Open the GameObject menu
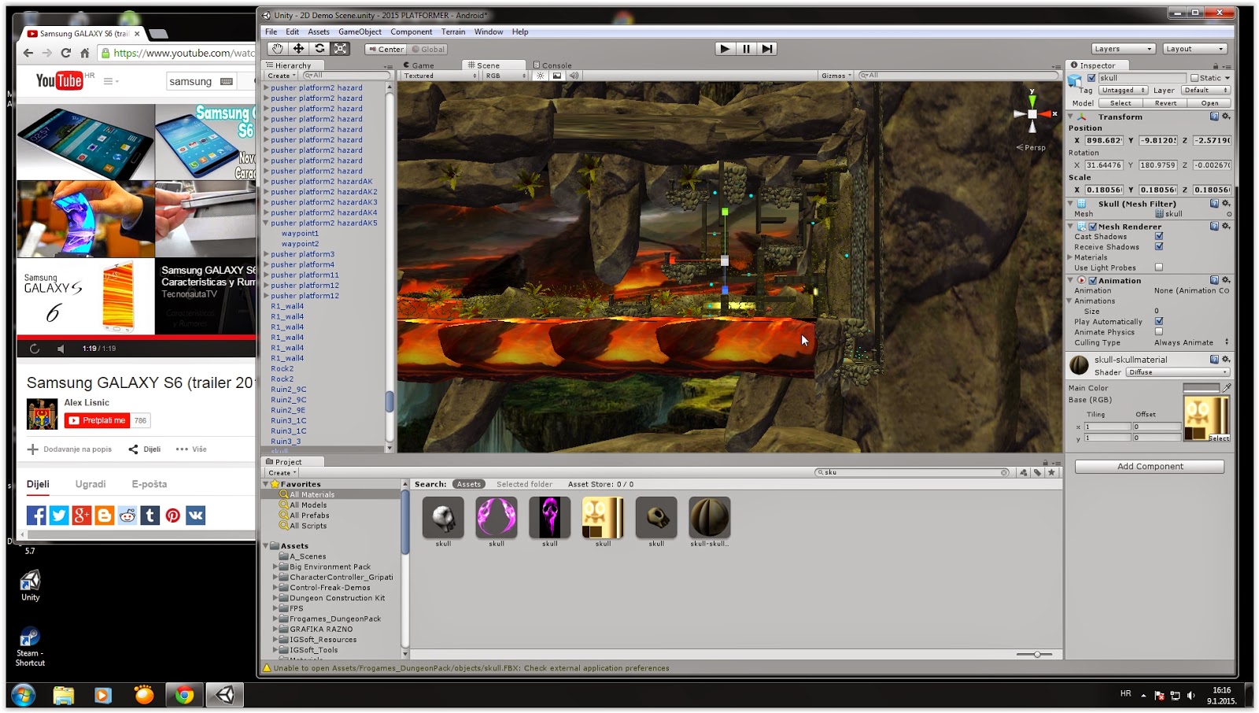The width and height of the screenshot is (1259, 713). (x=360, y=32)
